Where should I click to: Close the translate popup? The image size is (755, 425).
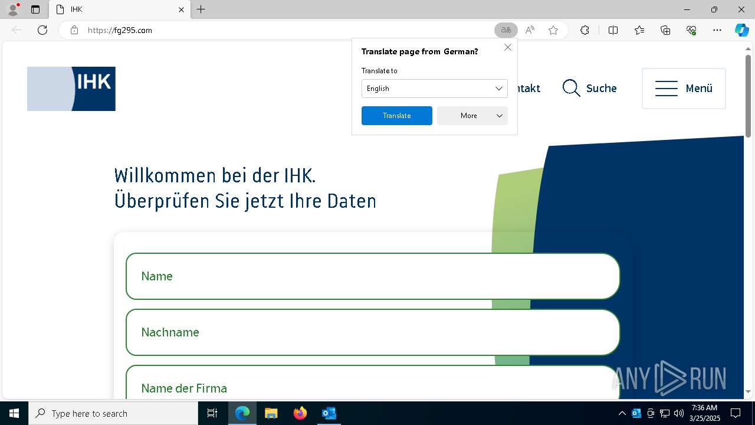pyautogui.click(x=508, y=47)
